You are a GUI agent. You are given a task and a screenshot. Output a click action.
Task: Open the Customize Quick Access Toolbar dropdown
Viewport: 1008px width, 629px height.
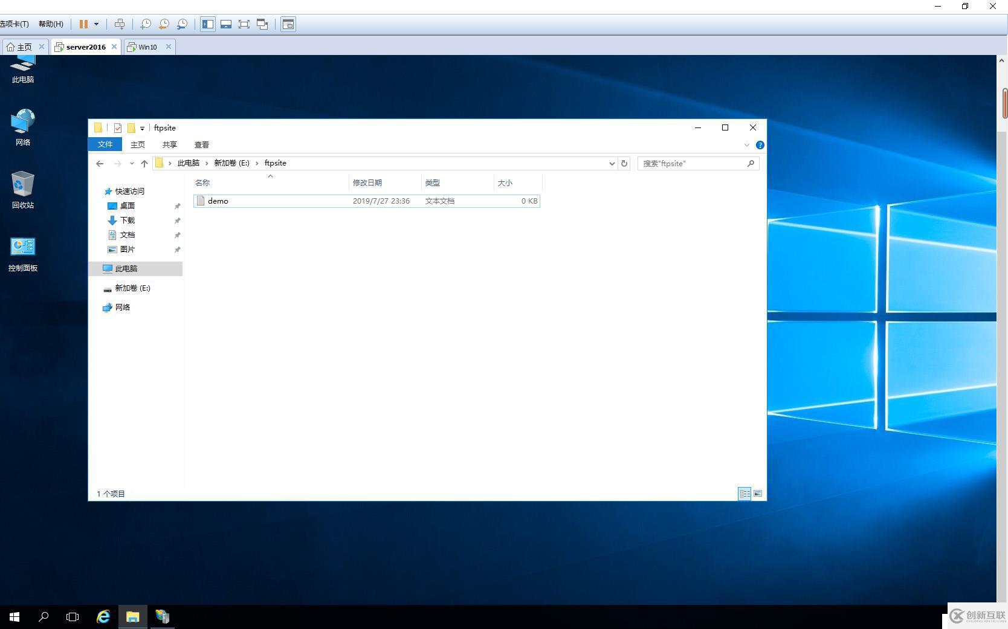click(x=142, y=128)
